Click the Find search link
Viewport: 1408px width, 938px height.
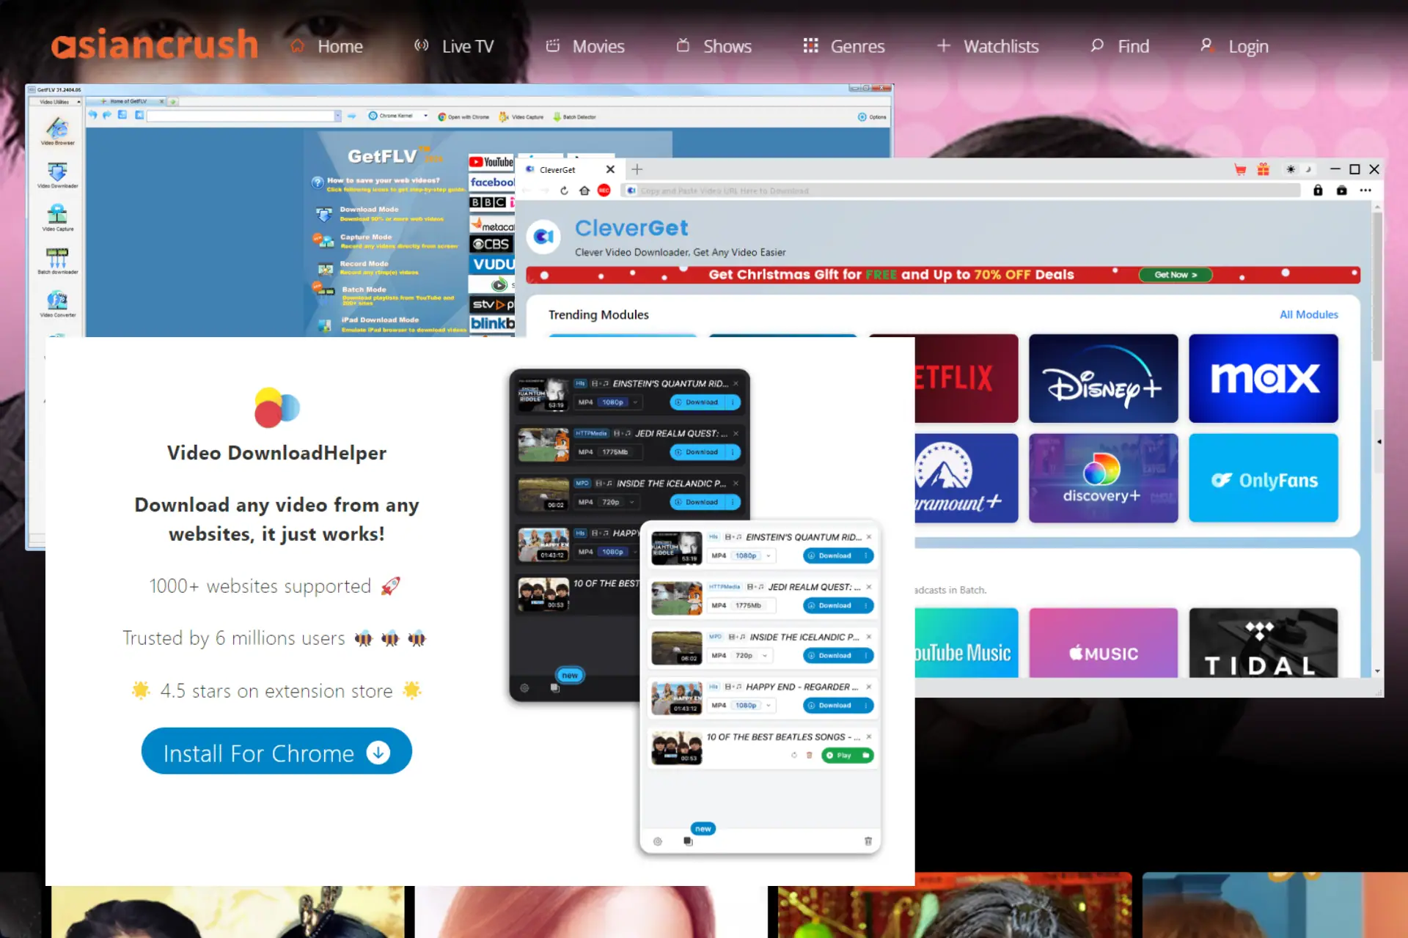pos(1120,46)
